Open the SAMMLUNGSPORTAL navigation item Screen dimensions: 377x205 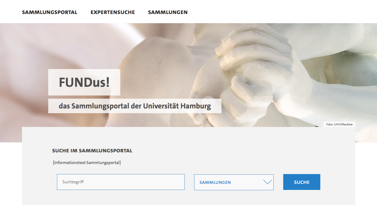point(50,12)
